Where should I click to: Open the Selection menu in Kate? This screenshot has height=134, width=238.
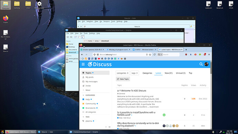(90, 21)
